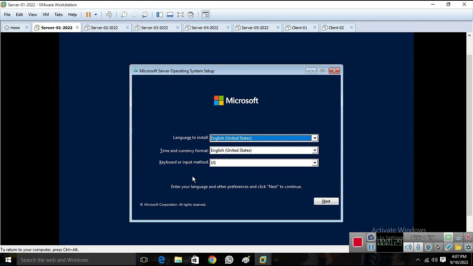Open the Tabs menu
The image size is (473, 266).
tap(58, 14)
